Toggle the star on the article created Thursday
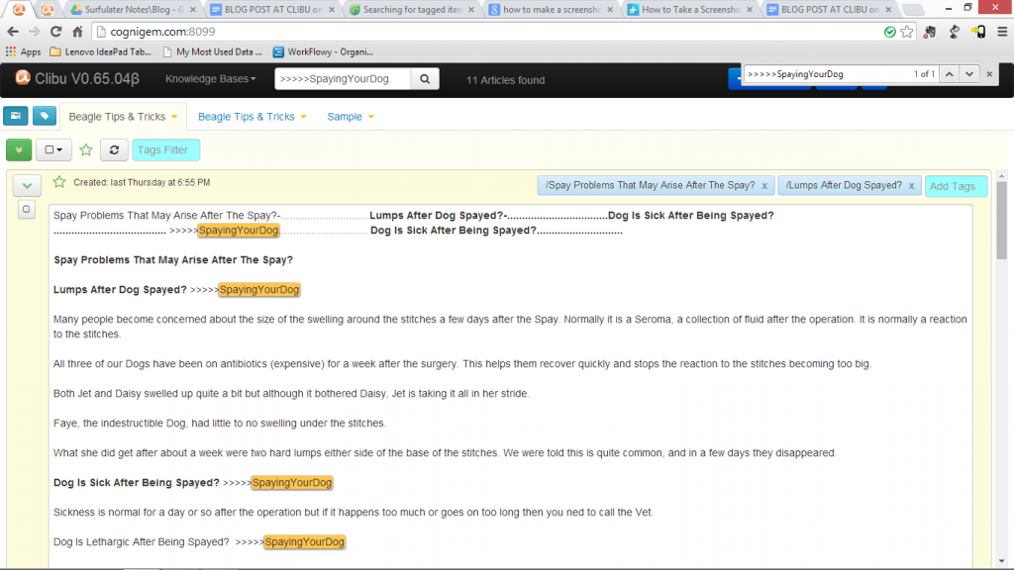The width and height of the screenshot is (1014, 570). pos(59,182)
